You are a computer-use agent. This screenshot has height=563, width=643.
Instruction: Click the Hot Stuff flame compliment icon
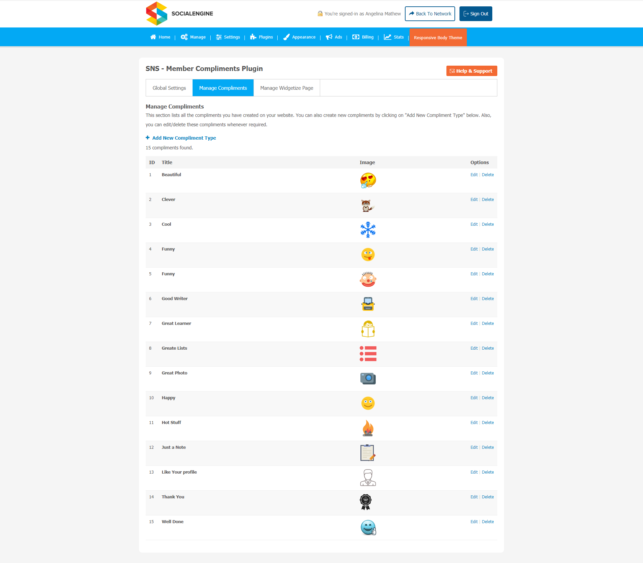[367, 428]
